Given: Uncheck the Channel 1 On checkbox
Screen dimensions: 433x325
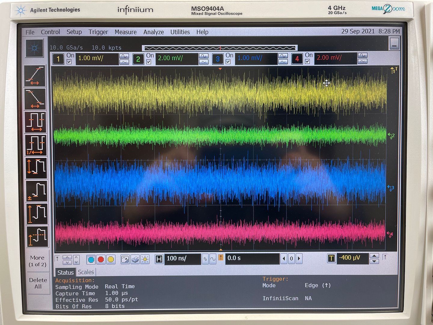Looking at the screenshot, I should (69, 62).
